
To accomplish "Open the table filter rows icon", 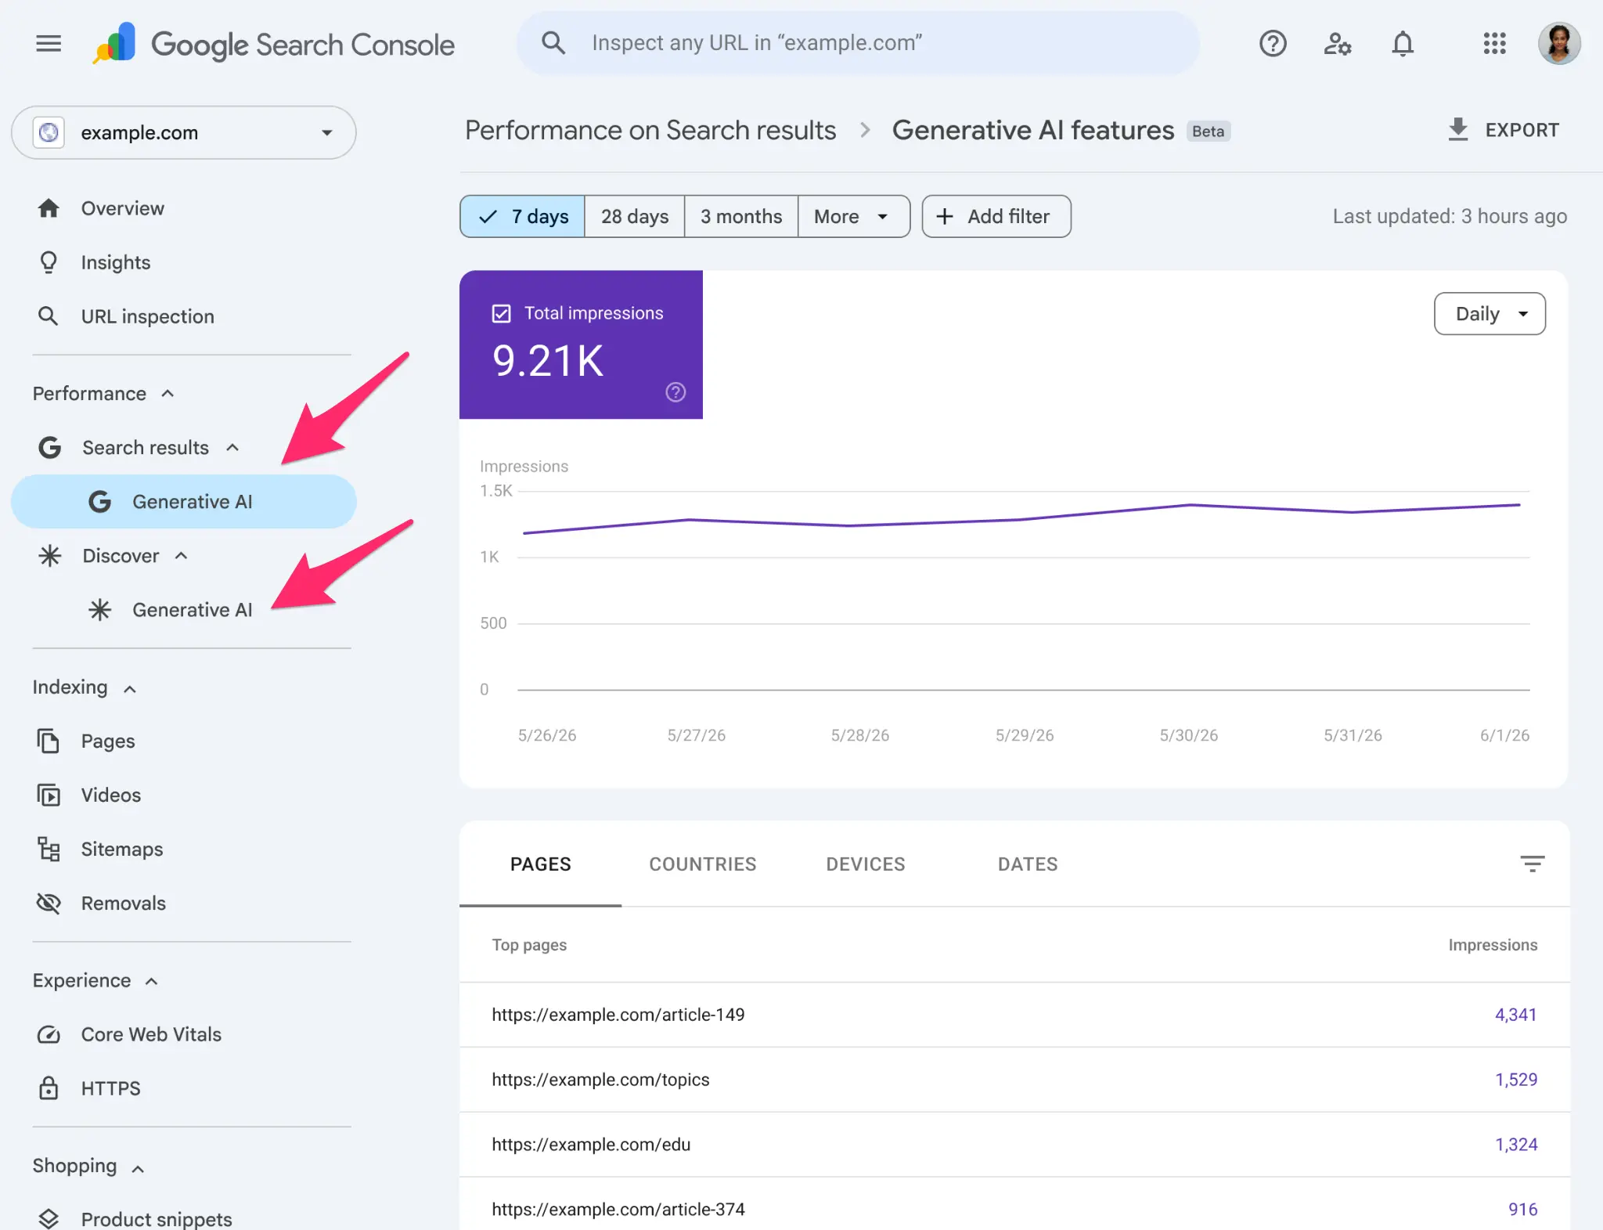I will (x=1532, y=864).
